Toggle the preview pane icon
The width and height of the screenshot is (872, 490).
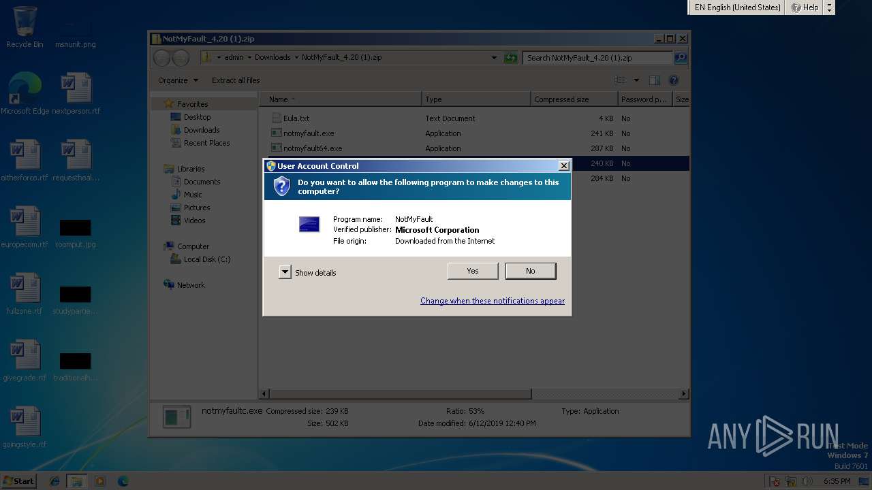[655, 80]
